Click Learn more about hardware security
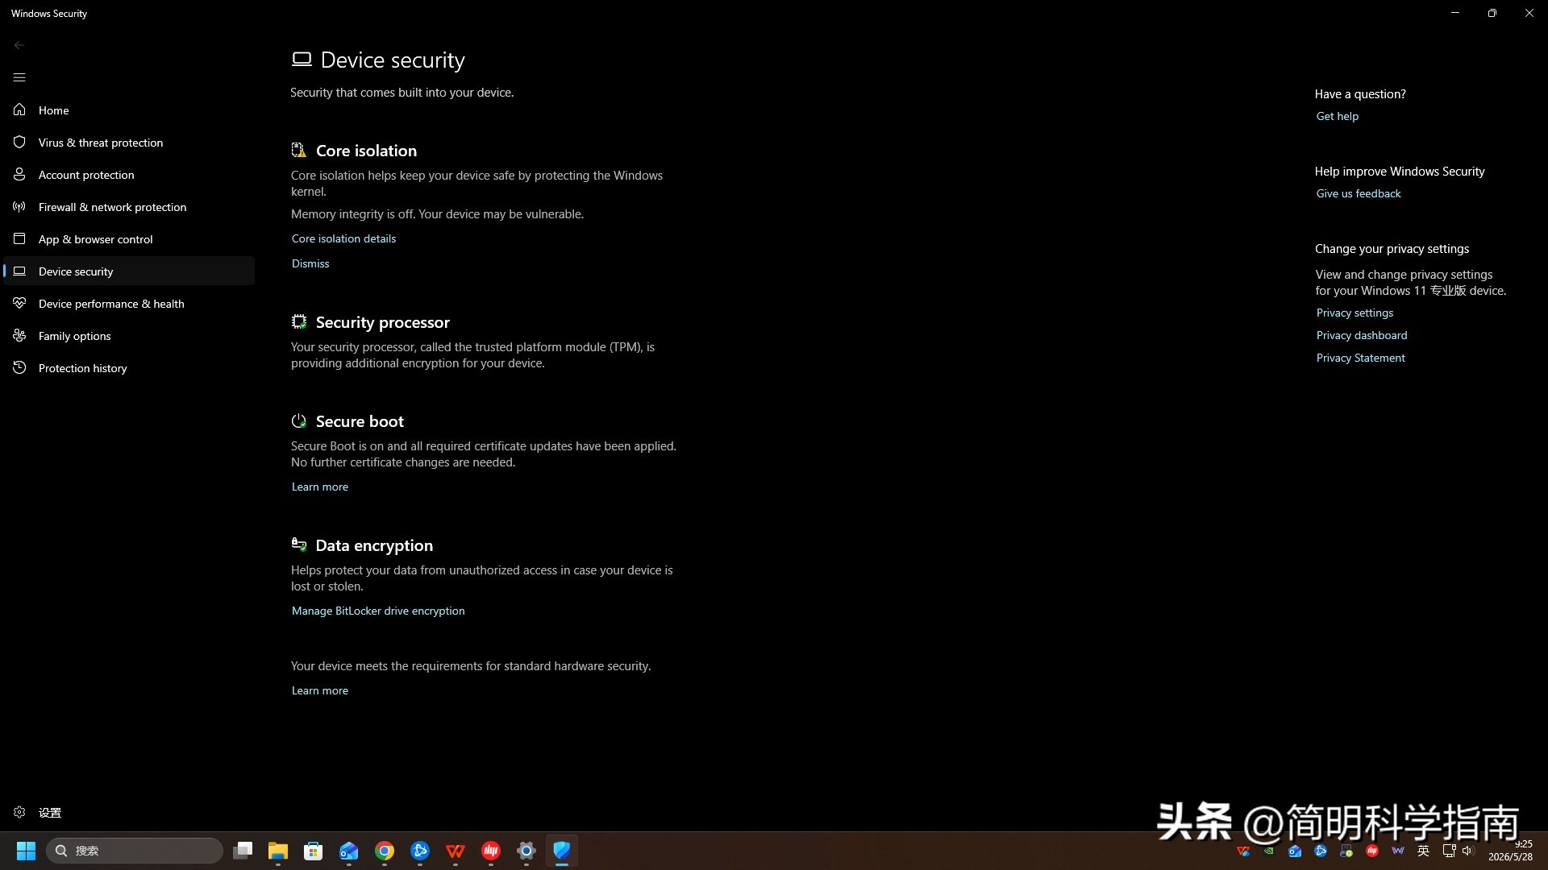The height and width of the screenshot is (870, 1548). [320, 690]
